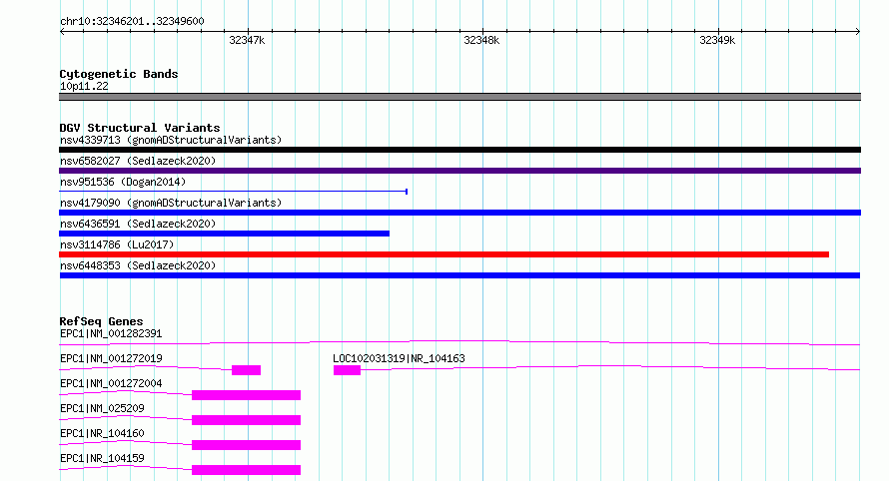Select the red nsv3114786 variant bar
Viewport: 889px width, 481px height.
[444, 254]
